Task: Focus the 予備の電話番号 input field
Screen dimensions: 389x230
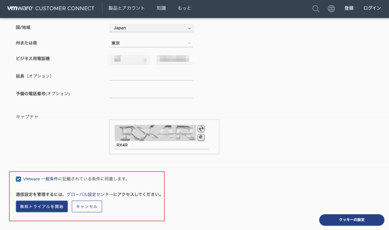Action: (x=151, y=94)
